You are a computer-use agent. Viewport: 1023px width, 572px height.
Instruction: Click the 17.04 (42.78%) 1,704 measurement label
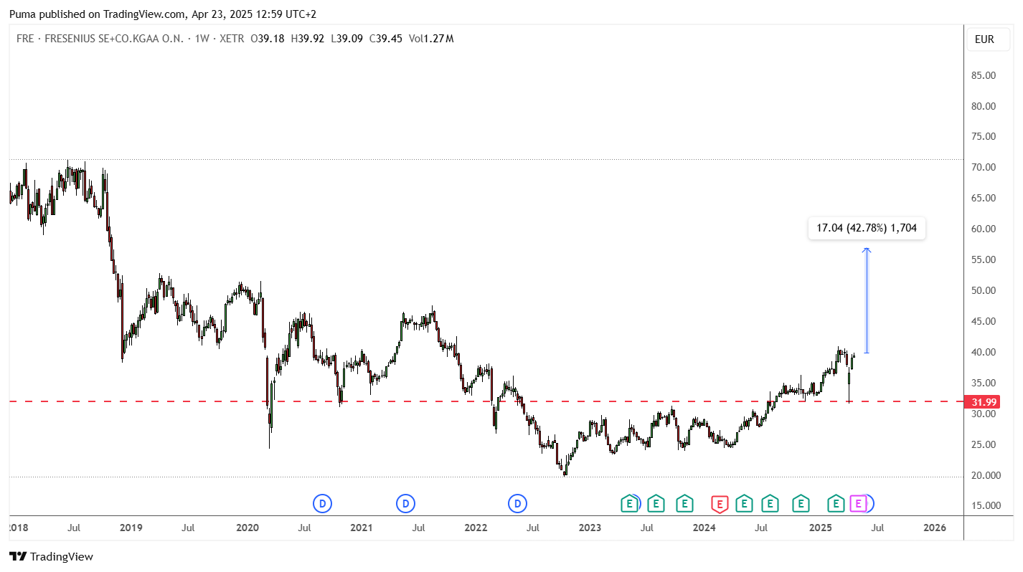click(x=867, y=229)
